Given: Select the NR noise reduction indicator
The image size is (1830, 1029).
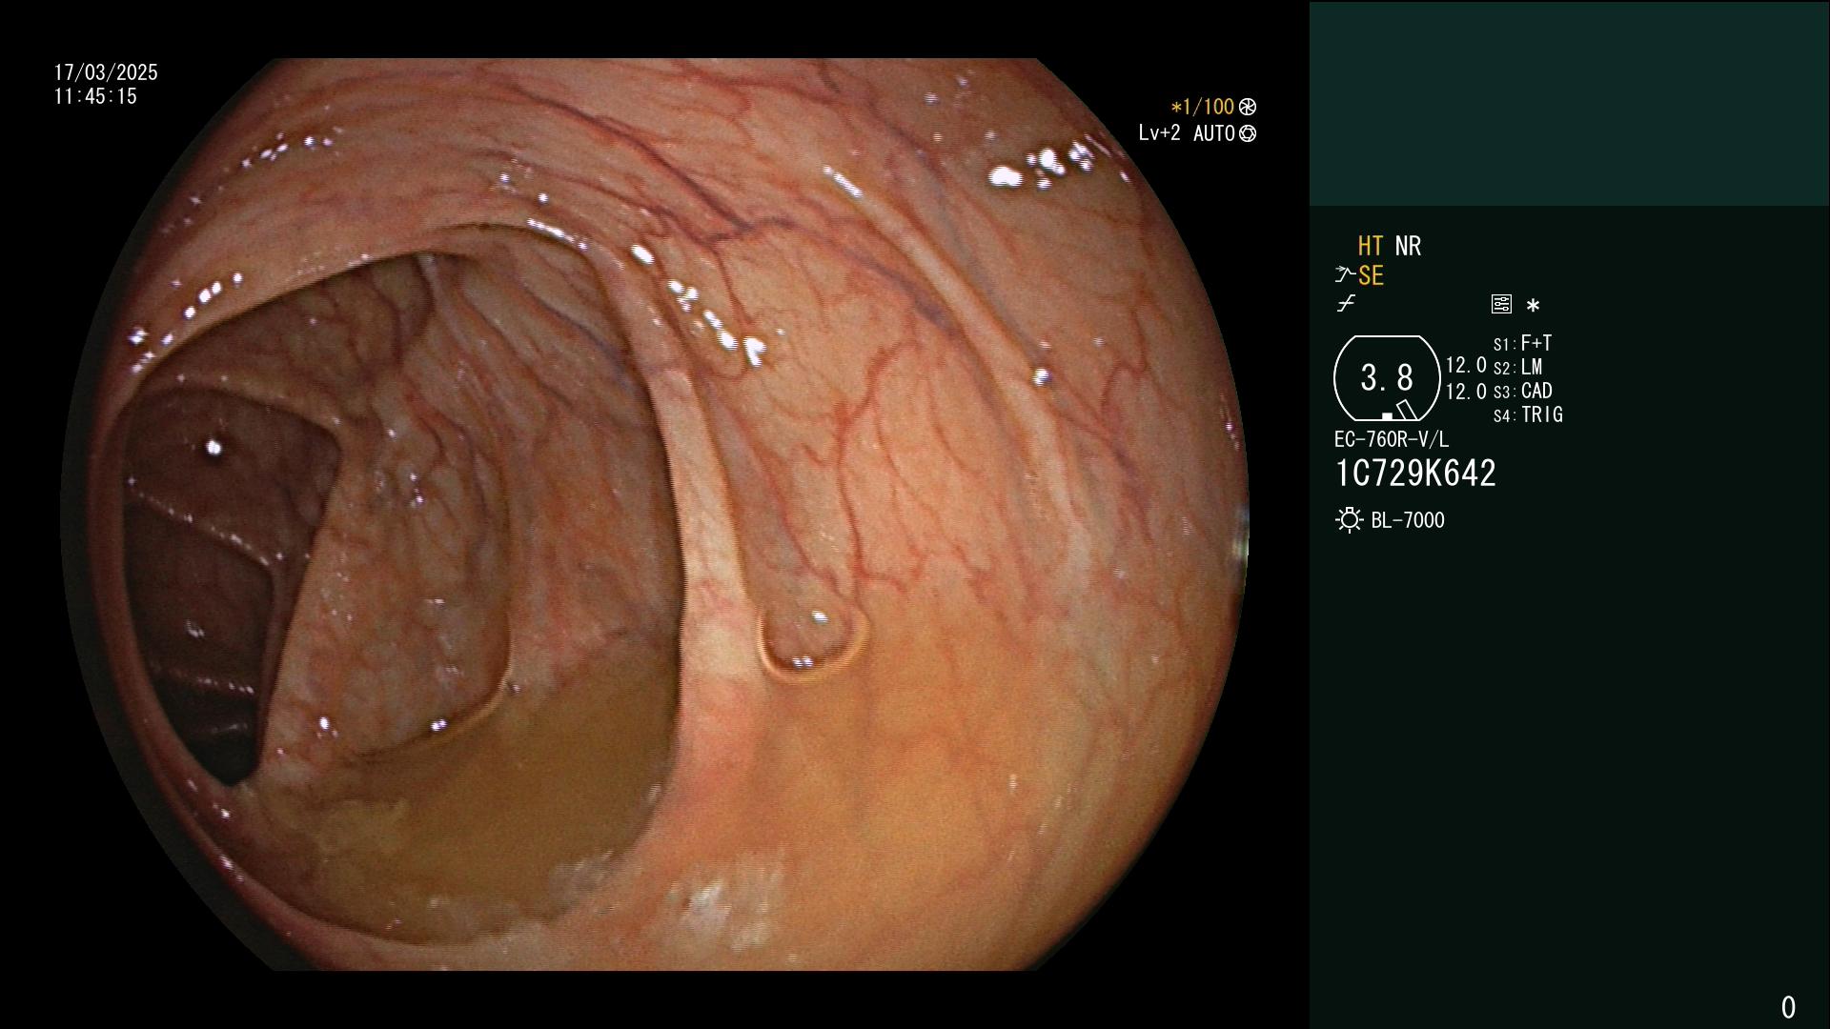Looking at the screenshot, I should 1408,246.
